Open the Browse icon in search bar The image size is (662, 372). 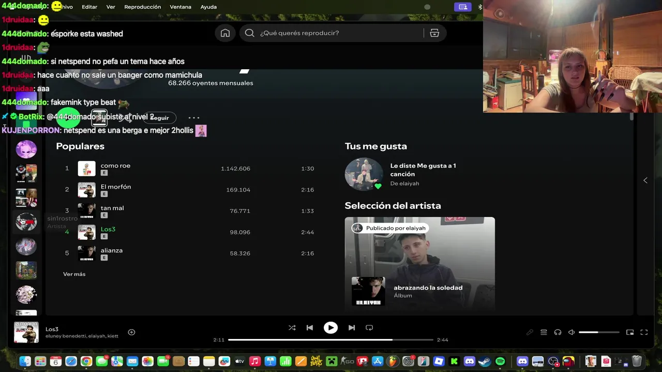click(x=434, y=33)
